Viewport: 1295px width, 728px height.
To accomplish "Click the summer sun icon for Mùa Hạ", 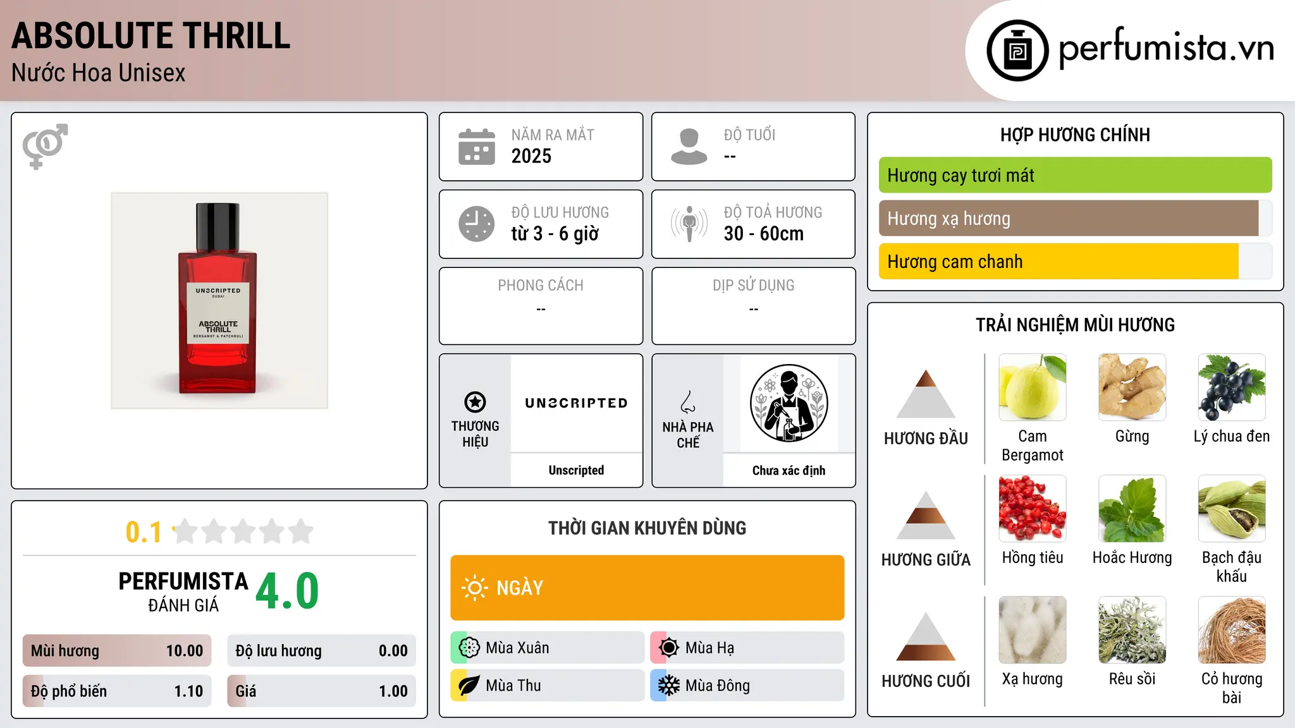I will pyautogui.click(x=669, y=648).
